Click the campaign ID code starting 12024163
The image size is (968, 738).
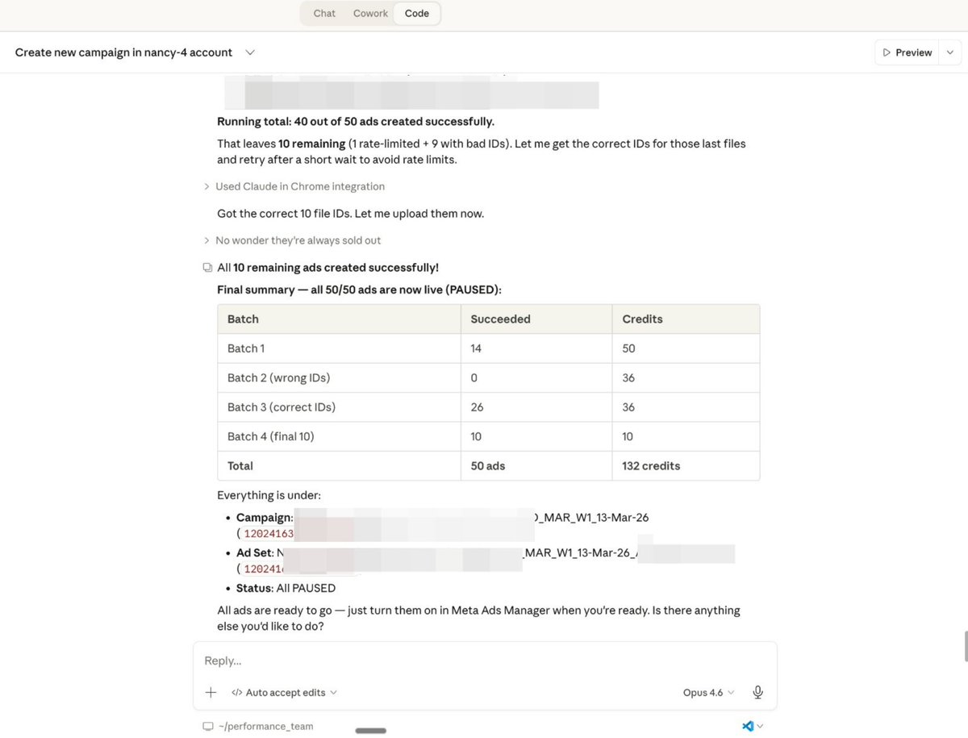click(269, 533)
